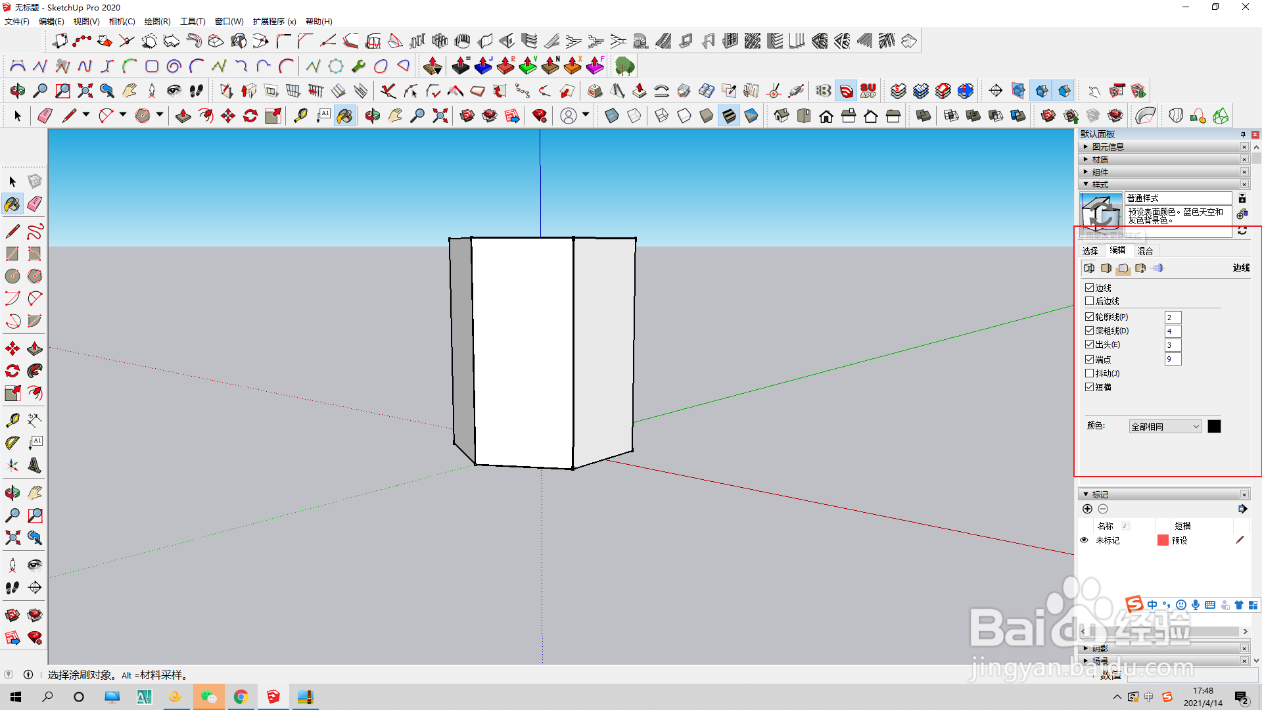This screenshot has height=710, width=1262.
Task: Open Face settings icon in style editor
Action: point(1106,268)
